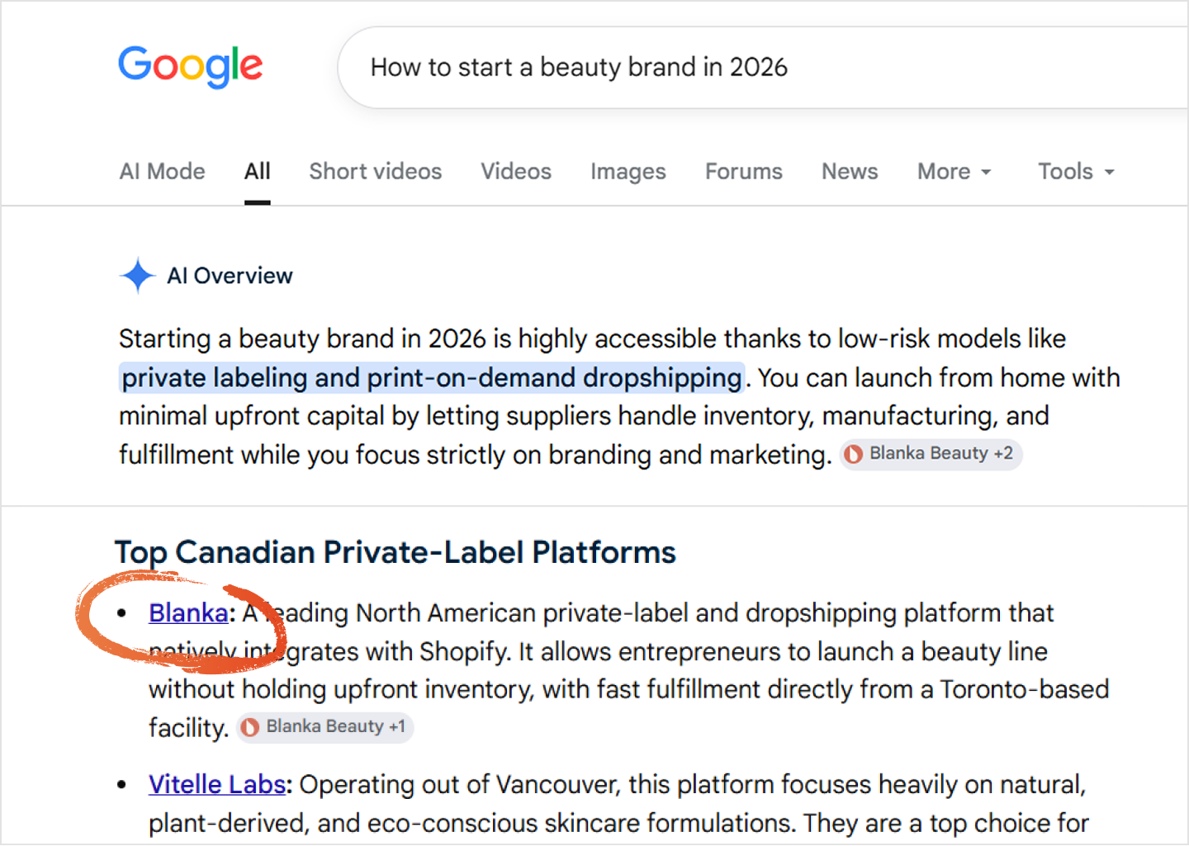The width and height of the screenshot is (1189, 846).
Task: Open the Vitelle Labs link
Action: [217, 784]
